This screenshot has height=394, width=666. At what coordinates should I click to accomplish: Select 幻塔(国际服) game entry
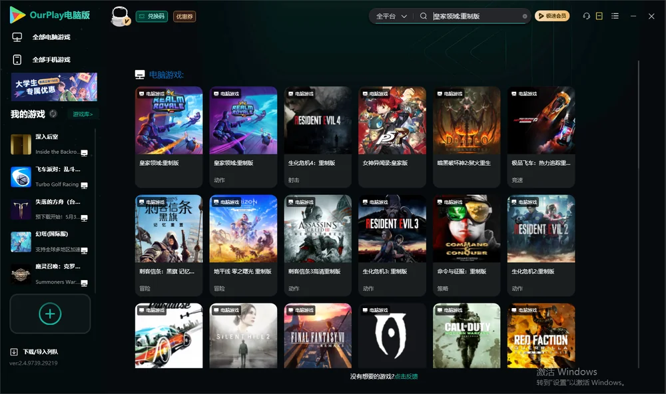point(50,242)
